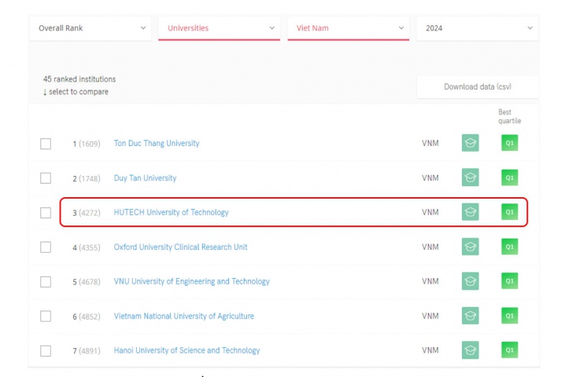Open the 2024 year dropdown
This screenshot has width=561, height=377.
tap(478, 27)
